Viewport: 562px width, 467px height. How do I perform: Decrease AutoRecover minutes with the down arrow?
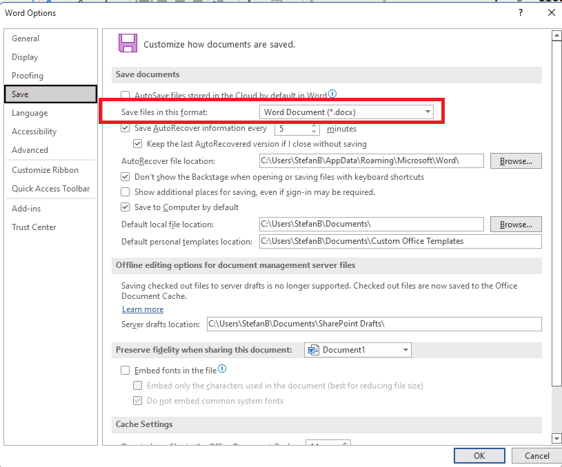tap(314, 132)
